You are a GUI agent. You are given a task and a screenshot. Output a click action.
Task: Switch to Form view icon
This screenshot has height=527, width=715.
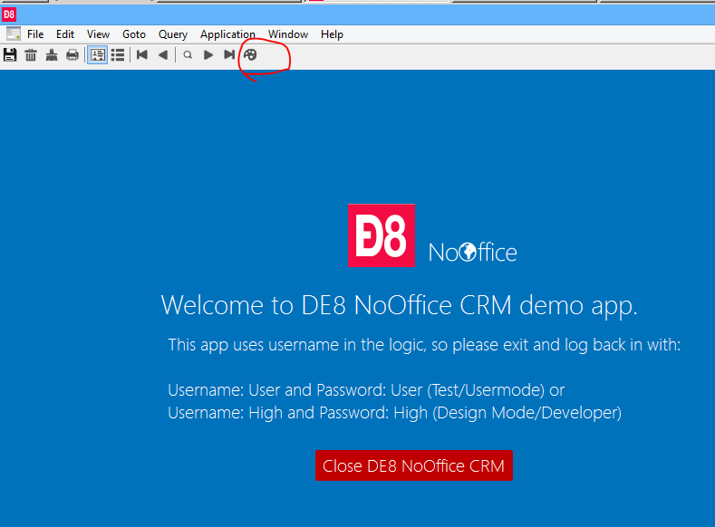(x=97, y=55)
